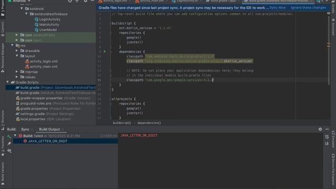Screen dimensions: 336x189
Task: Switch to the Sync tab in Build panel
Action: [x=25, y=130]
